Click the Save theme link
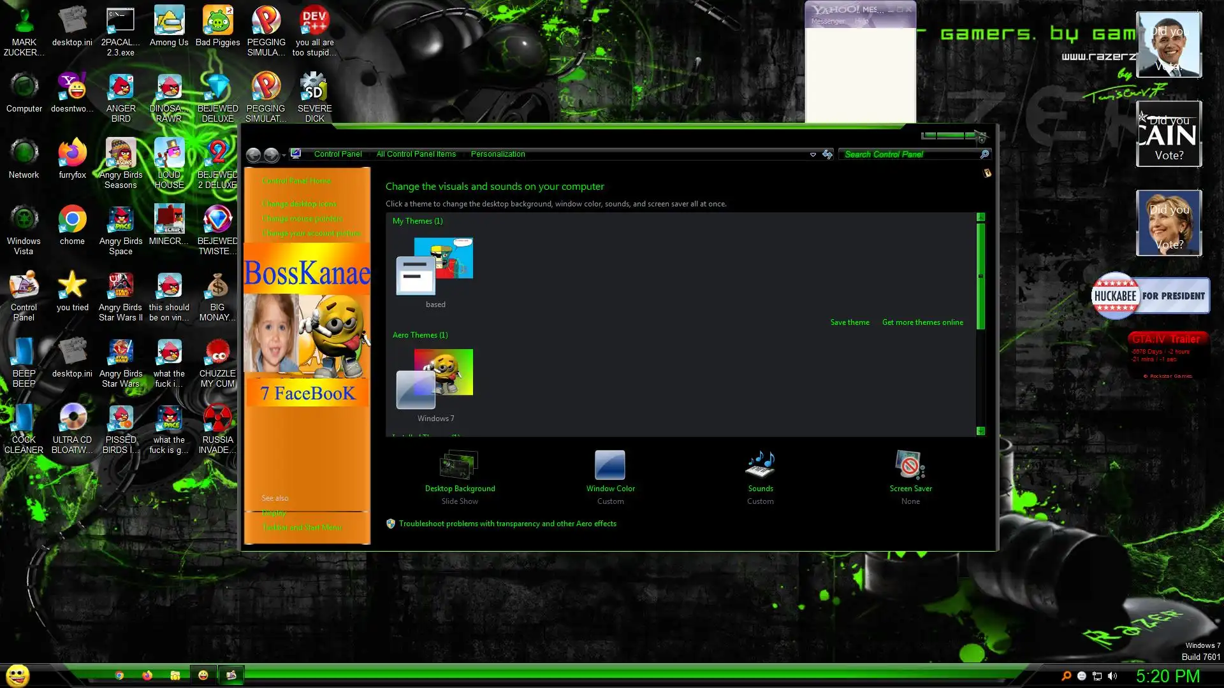Viewport: 1224px width, 688px height. pyautogui.click(x=849, y=322)
